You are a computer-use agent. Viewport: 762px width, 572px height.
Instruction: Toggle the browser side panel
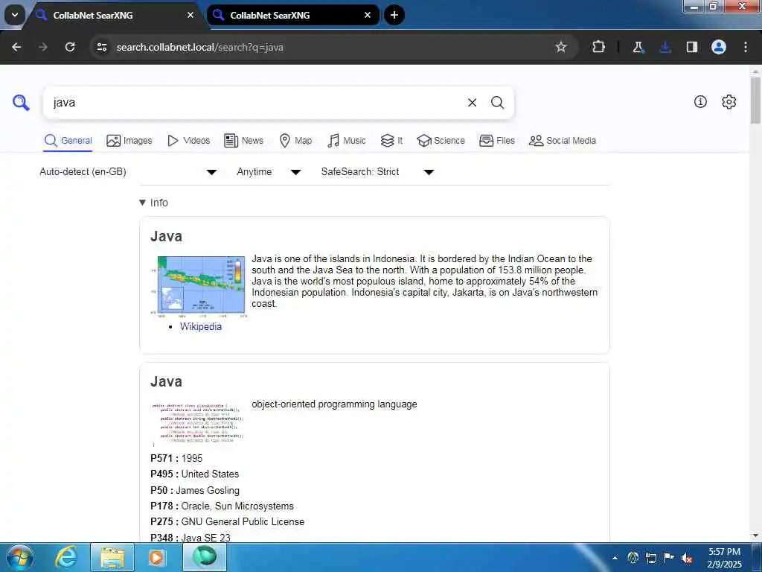(691, 47)
